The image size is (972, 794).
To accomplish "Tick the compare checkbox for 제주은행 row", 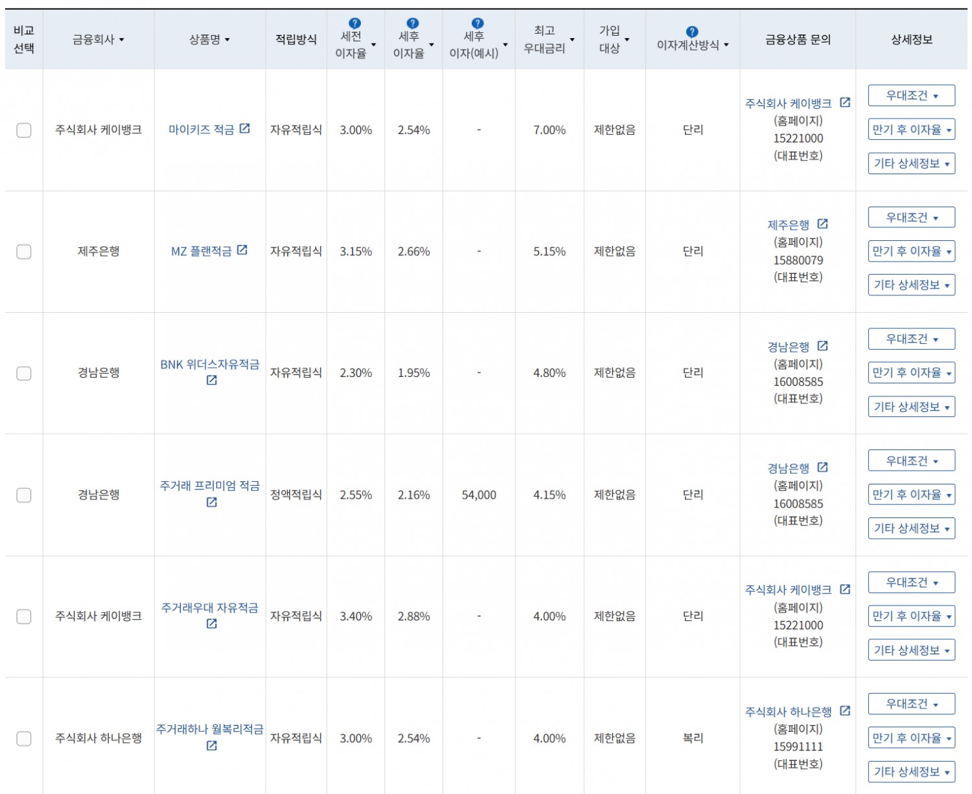I will [x=24, y=251].
